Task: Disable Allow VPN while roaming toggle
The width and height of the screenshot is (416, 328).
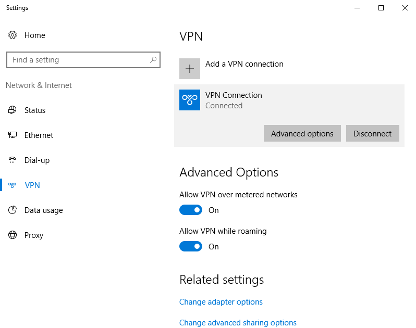Action: click(191, 246)
